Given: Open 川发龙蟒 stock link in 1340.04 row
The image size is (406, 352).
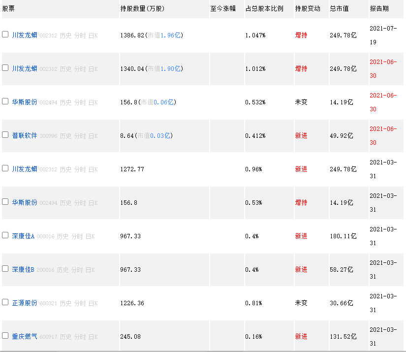Looking at the screenshot, I should click(x=25, y=68).
